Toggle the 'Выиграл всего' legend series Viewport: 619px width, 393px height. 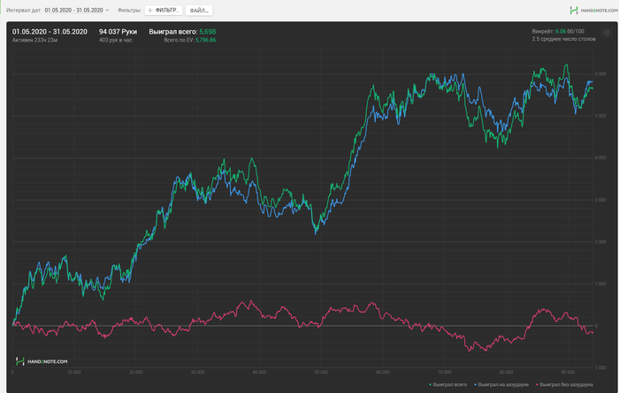[448, 384]
